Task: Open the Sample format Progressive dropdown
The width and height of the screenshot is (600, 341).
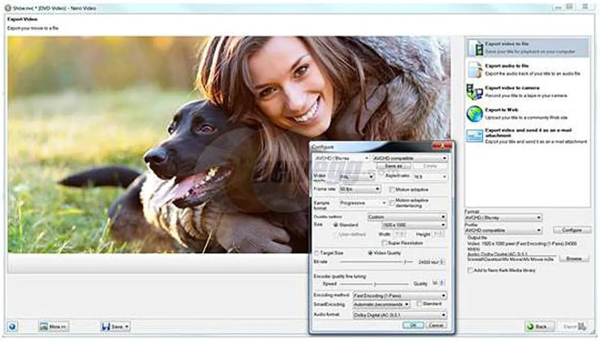Action: coord(363,203)
